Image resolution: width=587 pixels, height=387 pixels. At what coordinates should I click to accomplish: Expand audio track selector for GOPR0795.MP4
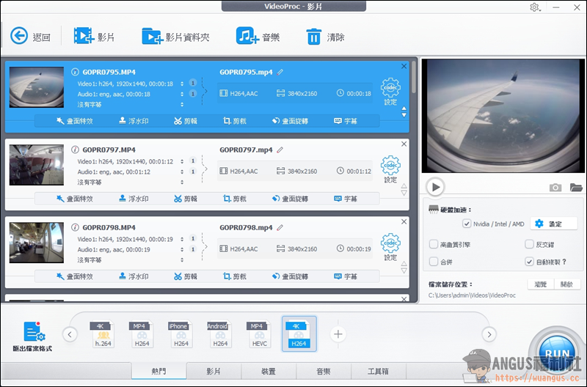coord(182,94)
